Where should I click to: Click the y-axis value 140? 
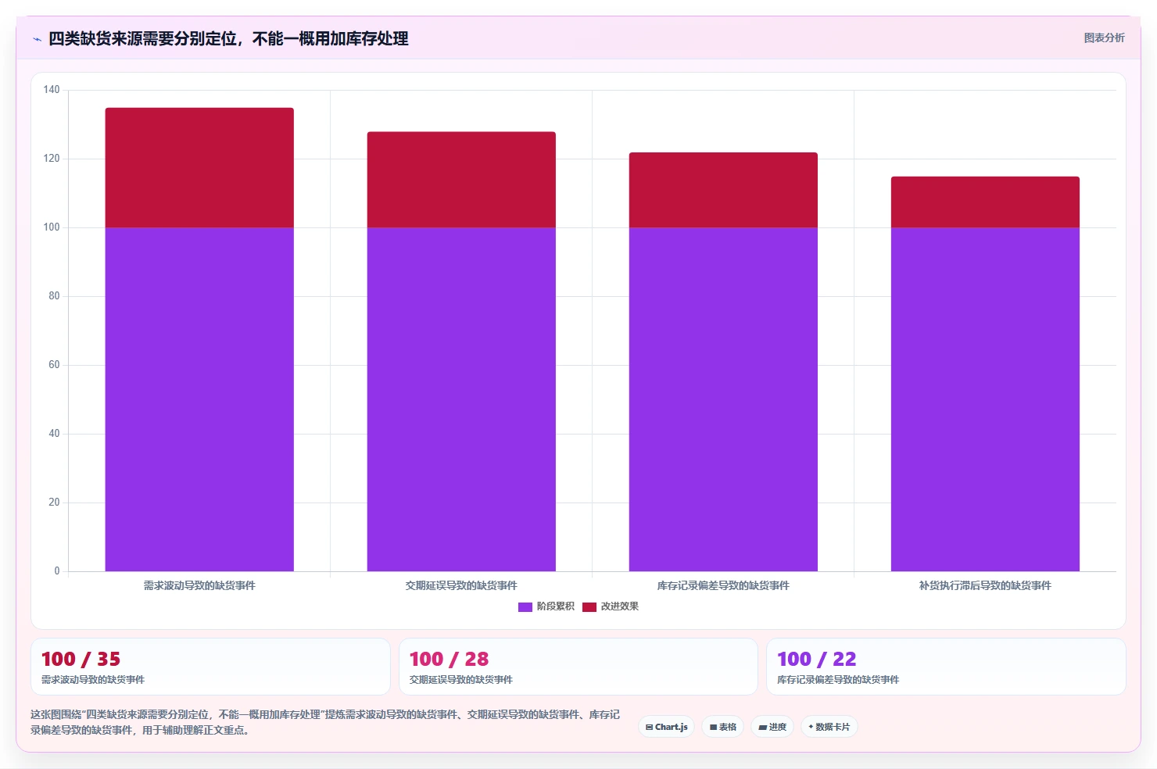(x=52, y=90)
